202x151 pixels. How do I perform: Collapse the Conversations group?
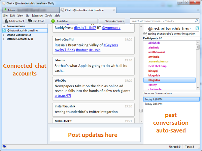pyautogui.click(x=4, y=26)
